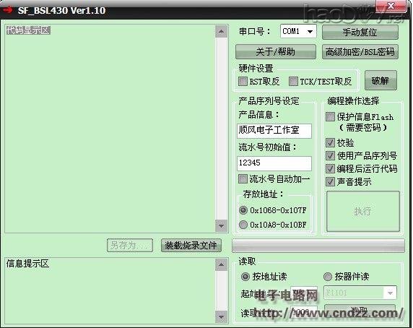Click the 流水号初始值 field showing 12345
The height and width of the screenshot is (328, 413).
click(x=274, y=163)
